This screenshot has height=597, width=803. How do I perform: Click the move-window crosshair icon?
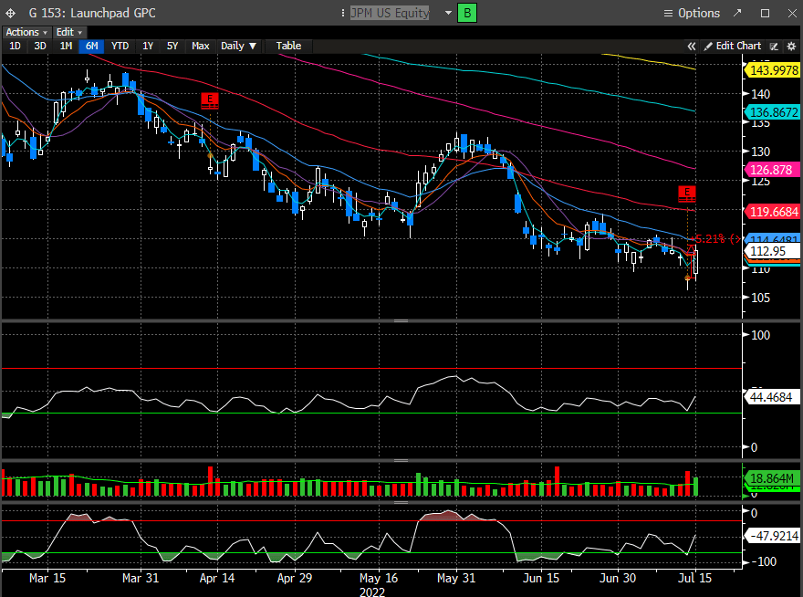click(x=10, y=14)
